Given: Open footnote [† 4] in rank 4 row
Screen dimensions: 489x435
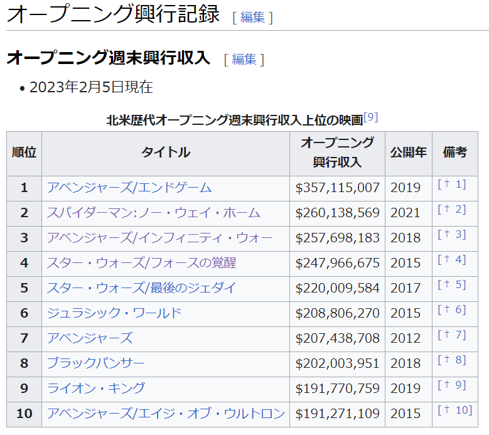Looking at the screenshot, I should 452,259.
